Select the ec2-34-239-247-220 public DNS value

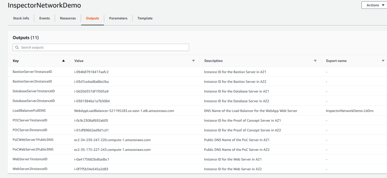[x=112, y=140]
